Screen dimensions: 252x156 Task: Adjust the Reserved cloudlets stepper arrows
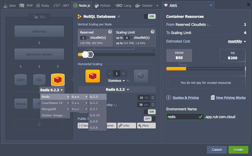pos(88,38)
